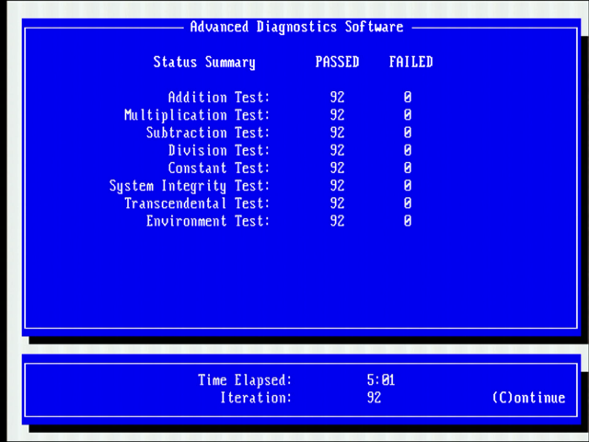The image size is (589, 442).
Task: Select the Addition Test label
Action: pos(219,98)
